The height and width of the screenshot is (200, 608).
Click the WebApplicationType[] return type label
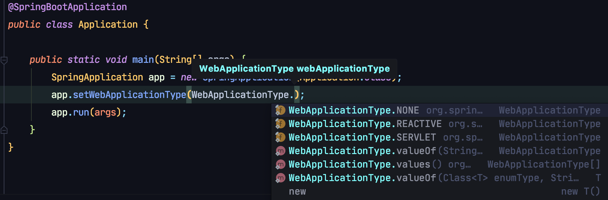(544, 164)
